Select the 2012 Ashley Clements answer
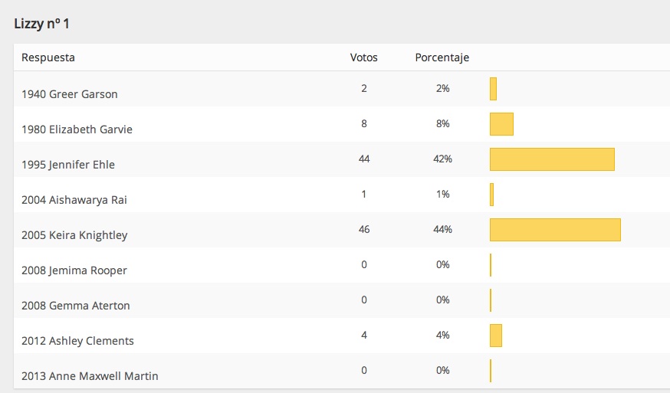670x393 pixels. pyautogui.click(x=77, y=341)
